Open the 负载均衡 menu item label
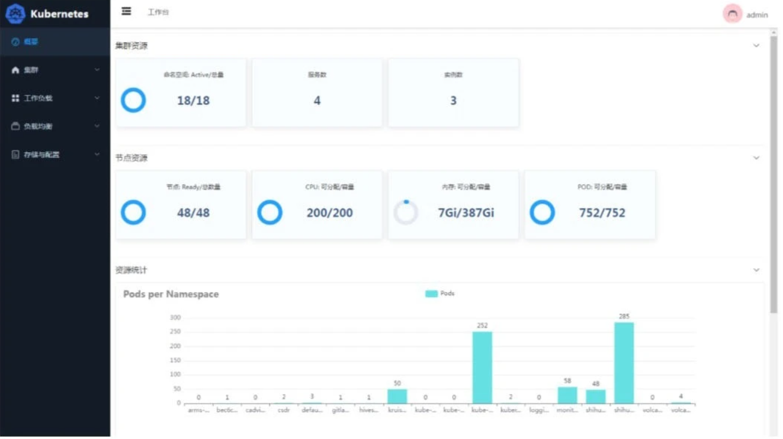Screen dimensions: 783x439 coord(38,126)
